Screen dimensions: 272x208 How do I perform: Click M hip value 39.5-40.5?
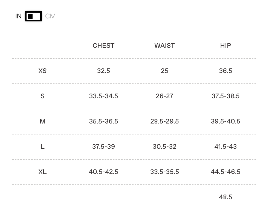pos(225,121)
